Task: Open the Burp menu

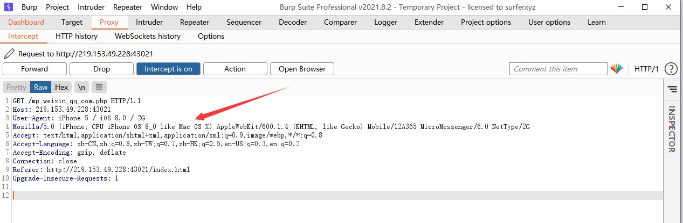Action: (x=29, y=8)
